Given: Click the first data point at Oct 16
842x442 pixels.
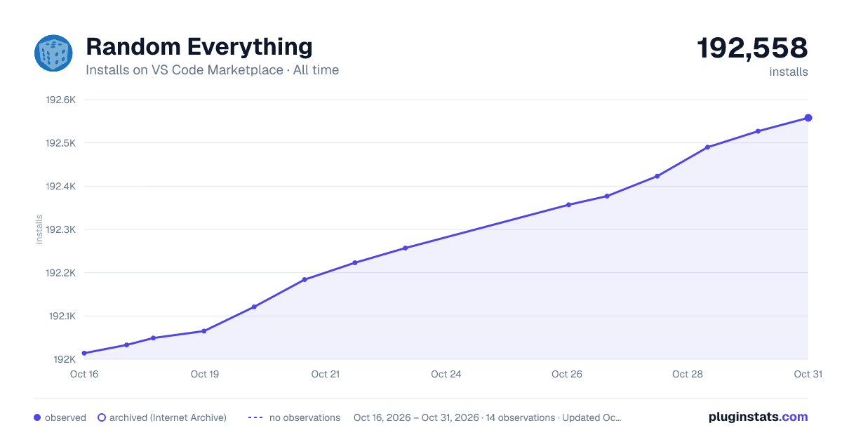Looking at the screenshot, I should click(x=84, y=353).
